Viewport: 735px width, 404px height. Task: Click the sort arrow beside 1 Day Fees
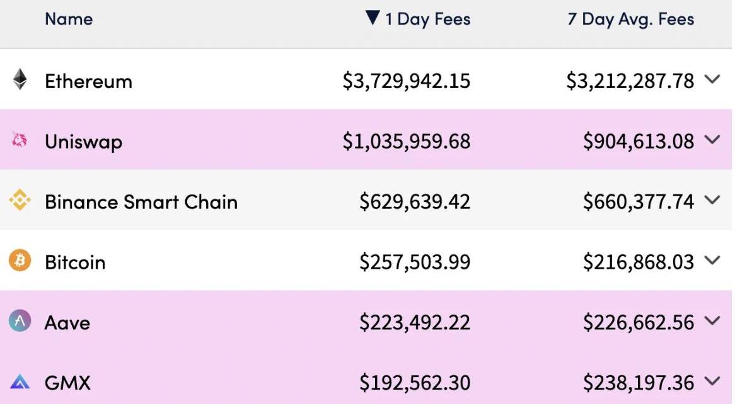[373, 18]
